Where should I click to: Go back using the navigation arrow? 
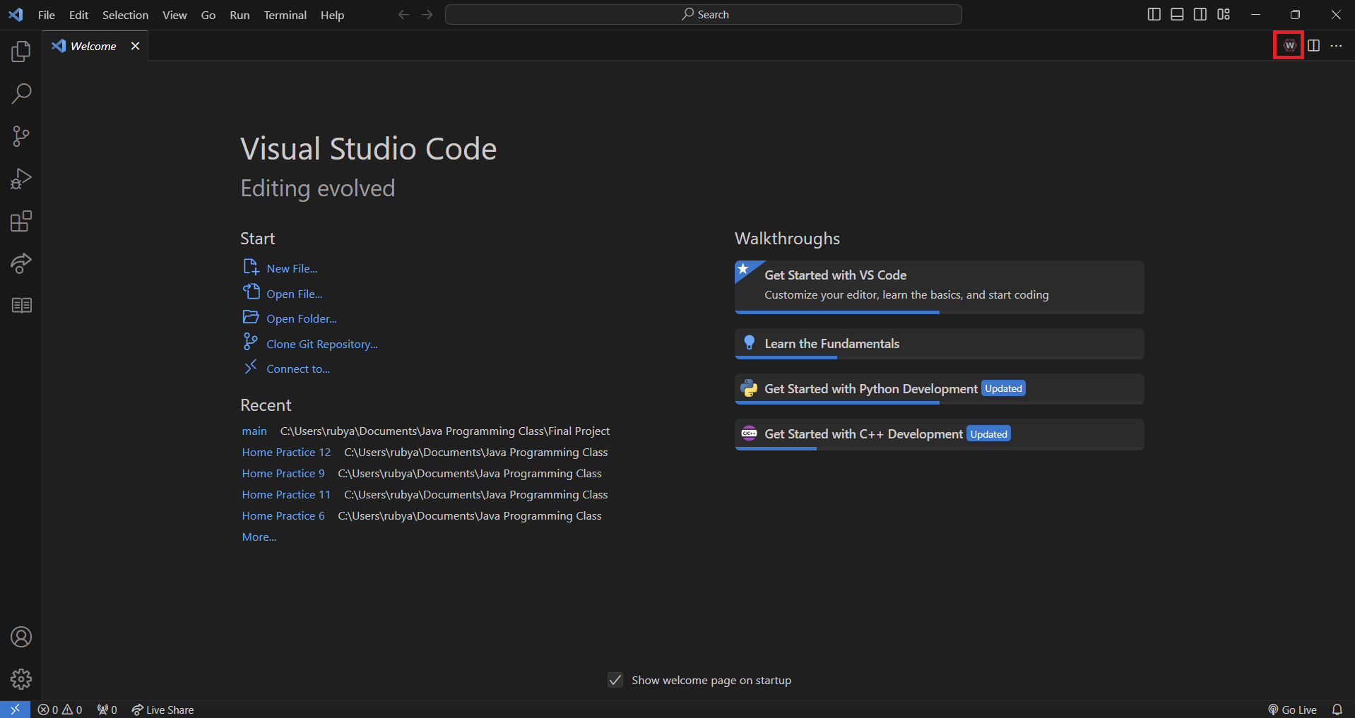point(403,14)
